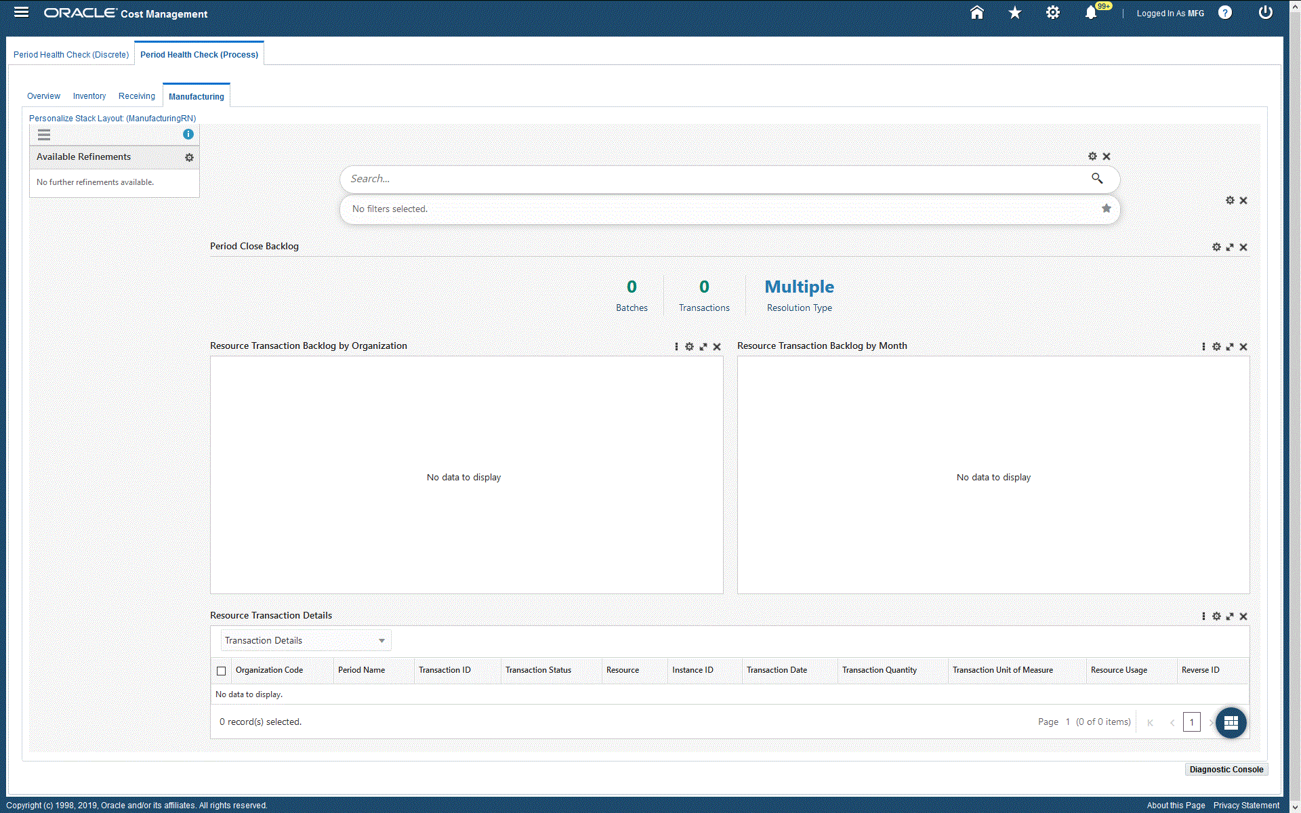This screenshot has width=1301, height=813.
Task: Open options menu for Backlog by Organization
Action: coord(676,347)
